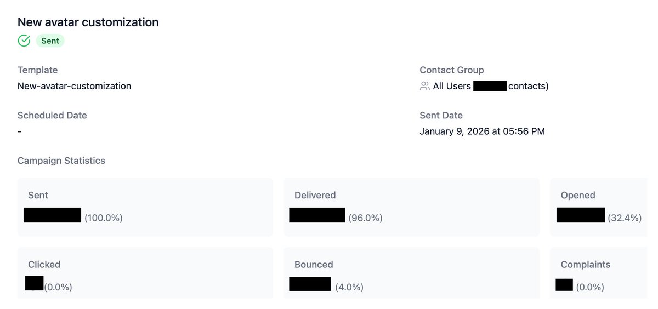Open the All Users contact group

(x=452, y=86)
